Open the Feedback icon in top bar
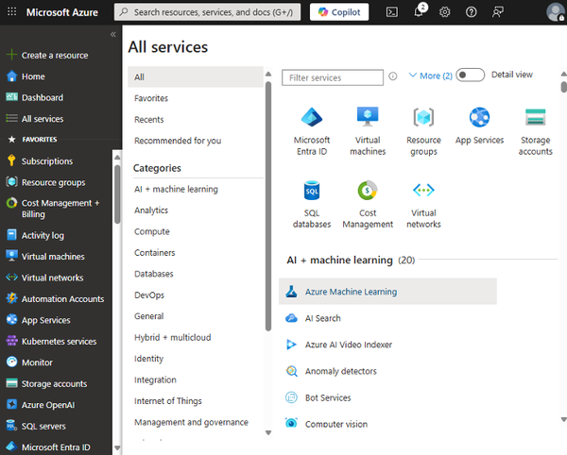Screen dimensions: 567x455 coord(498,12)
